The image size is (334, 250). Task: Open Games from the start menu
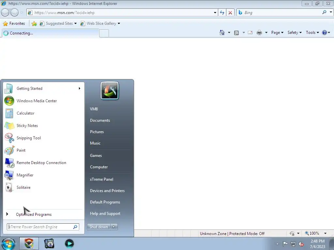[x=96, y=156]
